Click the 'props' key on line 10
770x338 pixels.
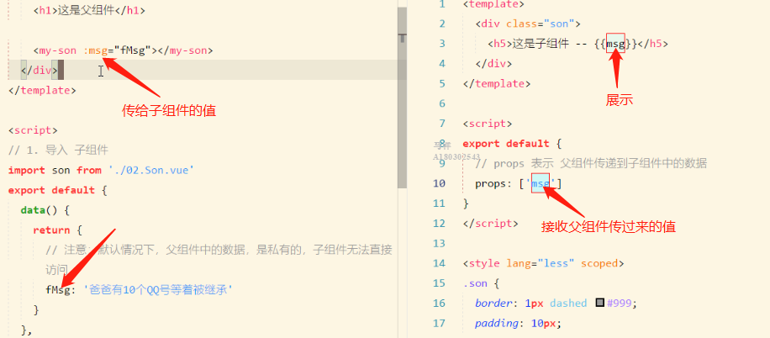pos(491,184)
